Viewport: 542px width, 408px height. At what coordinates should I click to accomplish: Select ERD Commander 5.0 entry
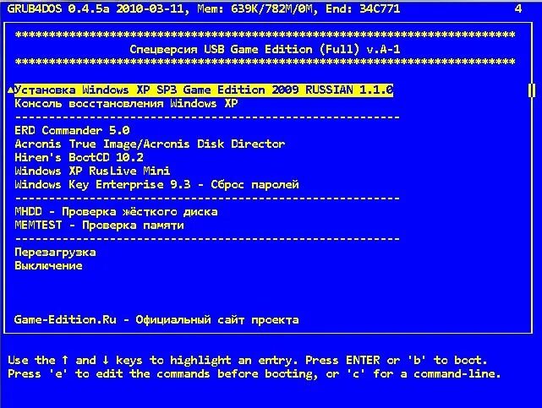click(72, 130)
